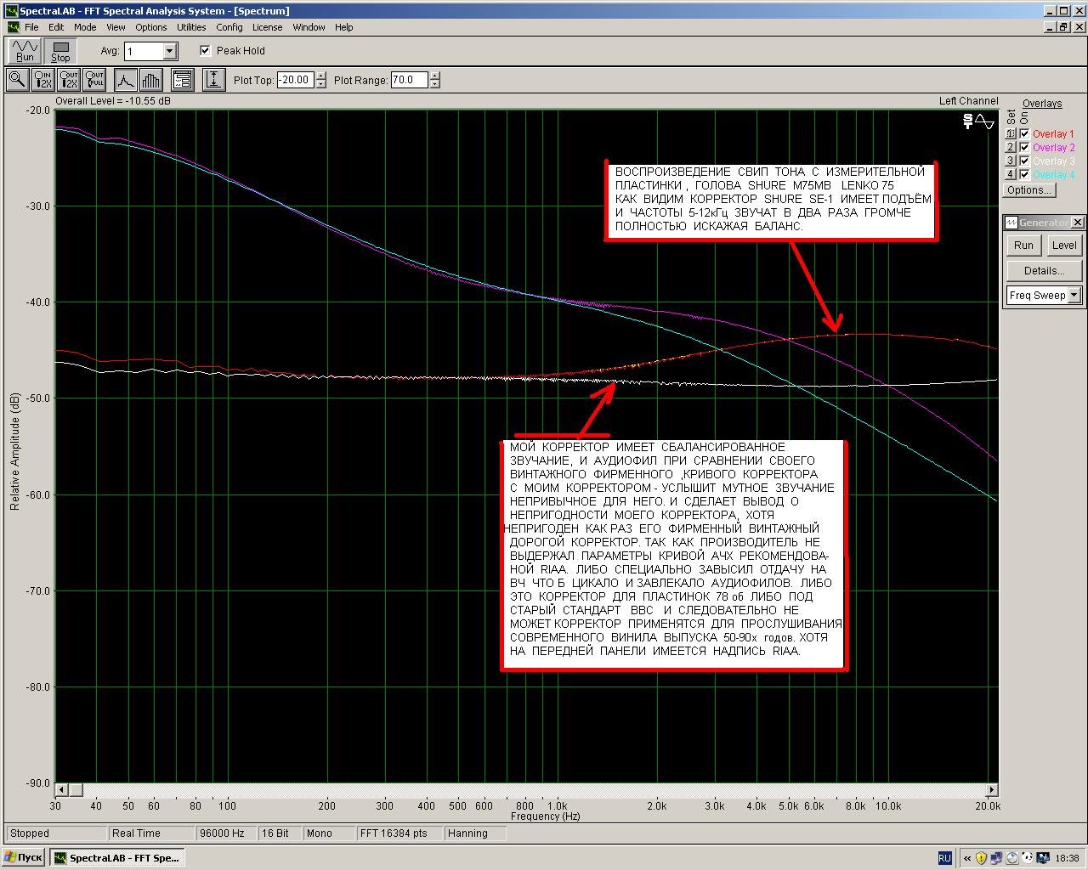Screen dimensions: 1088x870
Task: Toggle Overlay 4 visibility checkbox
Action: (x=1024, y=175)
